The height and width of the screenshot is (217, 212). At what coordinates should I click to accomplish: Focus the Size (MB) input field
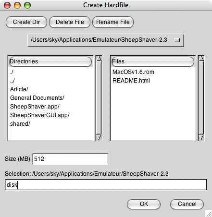[x=70, y=159]
